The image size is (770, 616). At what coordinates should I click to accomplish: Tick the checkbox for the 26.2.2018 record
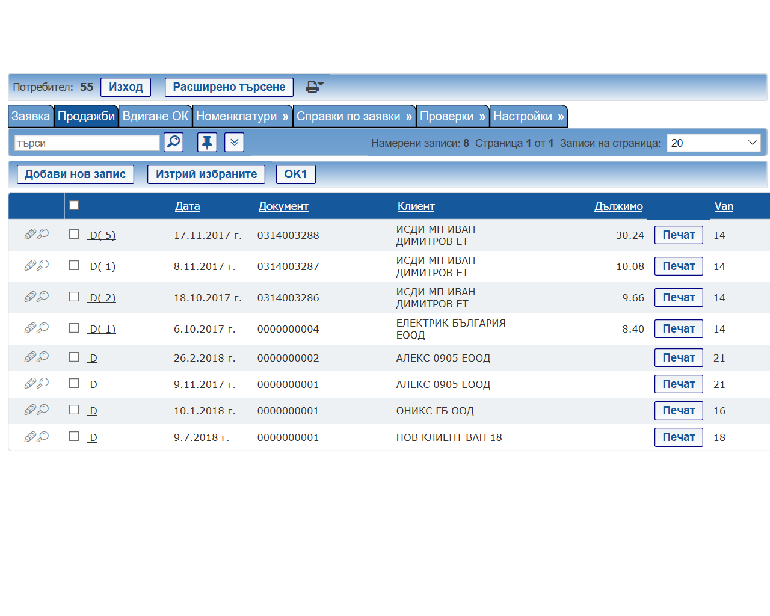point(74,357)
